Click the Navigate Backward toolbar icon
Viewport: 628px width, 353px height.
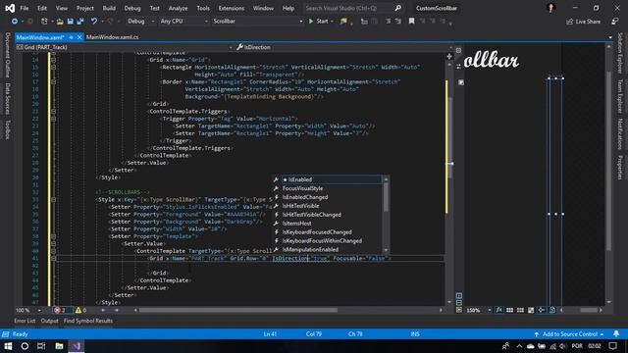click(x=15, y=22)
